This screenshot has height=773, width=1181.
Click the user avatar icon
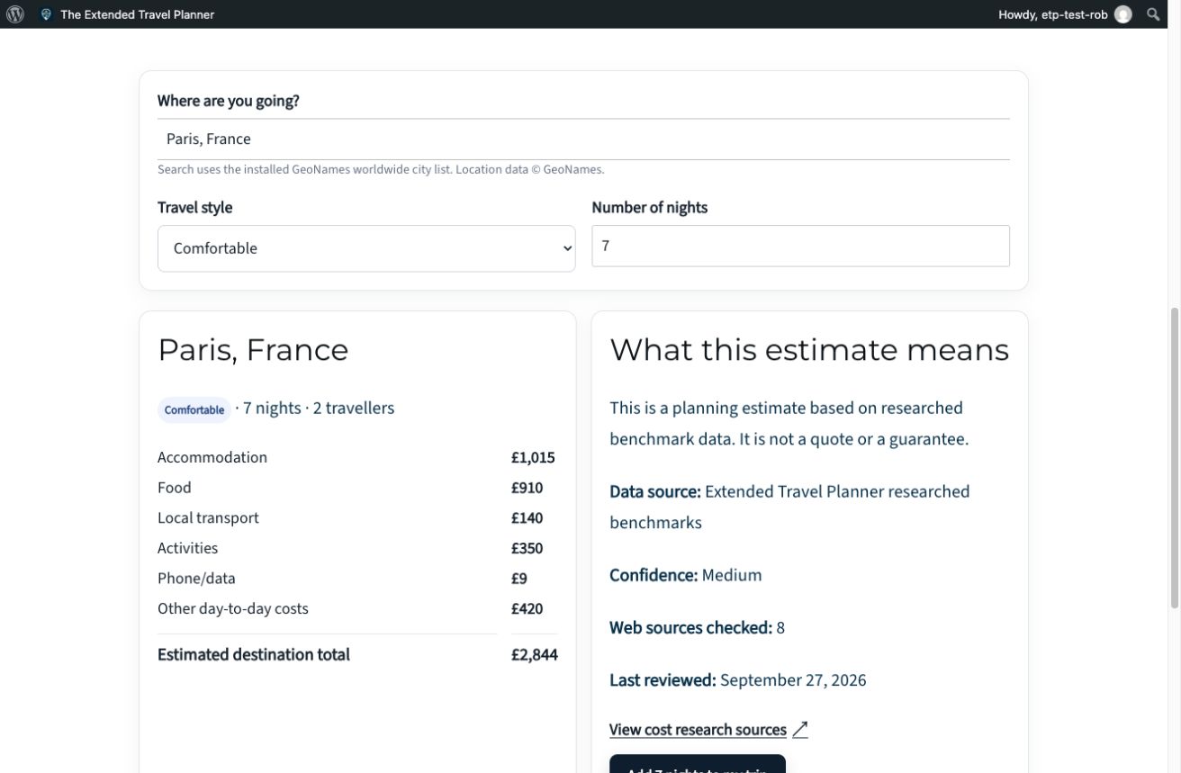point(1122,14)
